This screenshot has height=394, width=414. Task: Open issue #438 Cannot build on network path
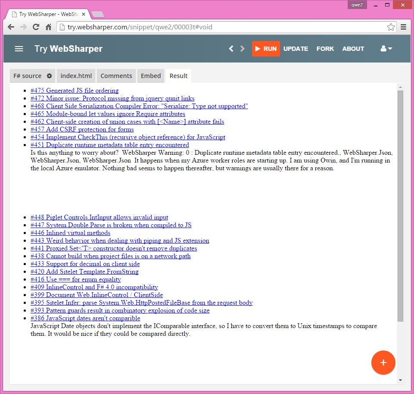(111, 256)
